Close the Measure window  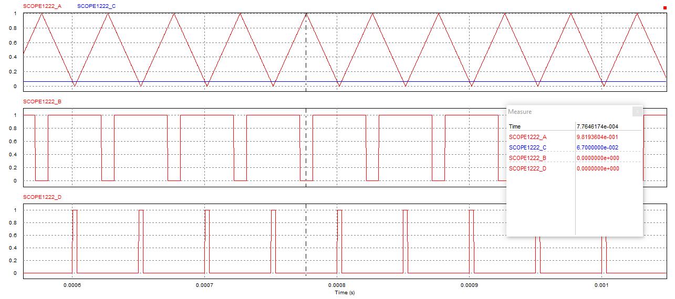[637, 111]
